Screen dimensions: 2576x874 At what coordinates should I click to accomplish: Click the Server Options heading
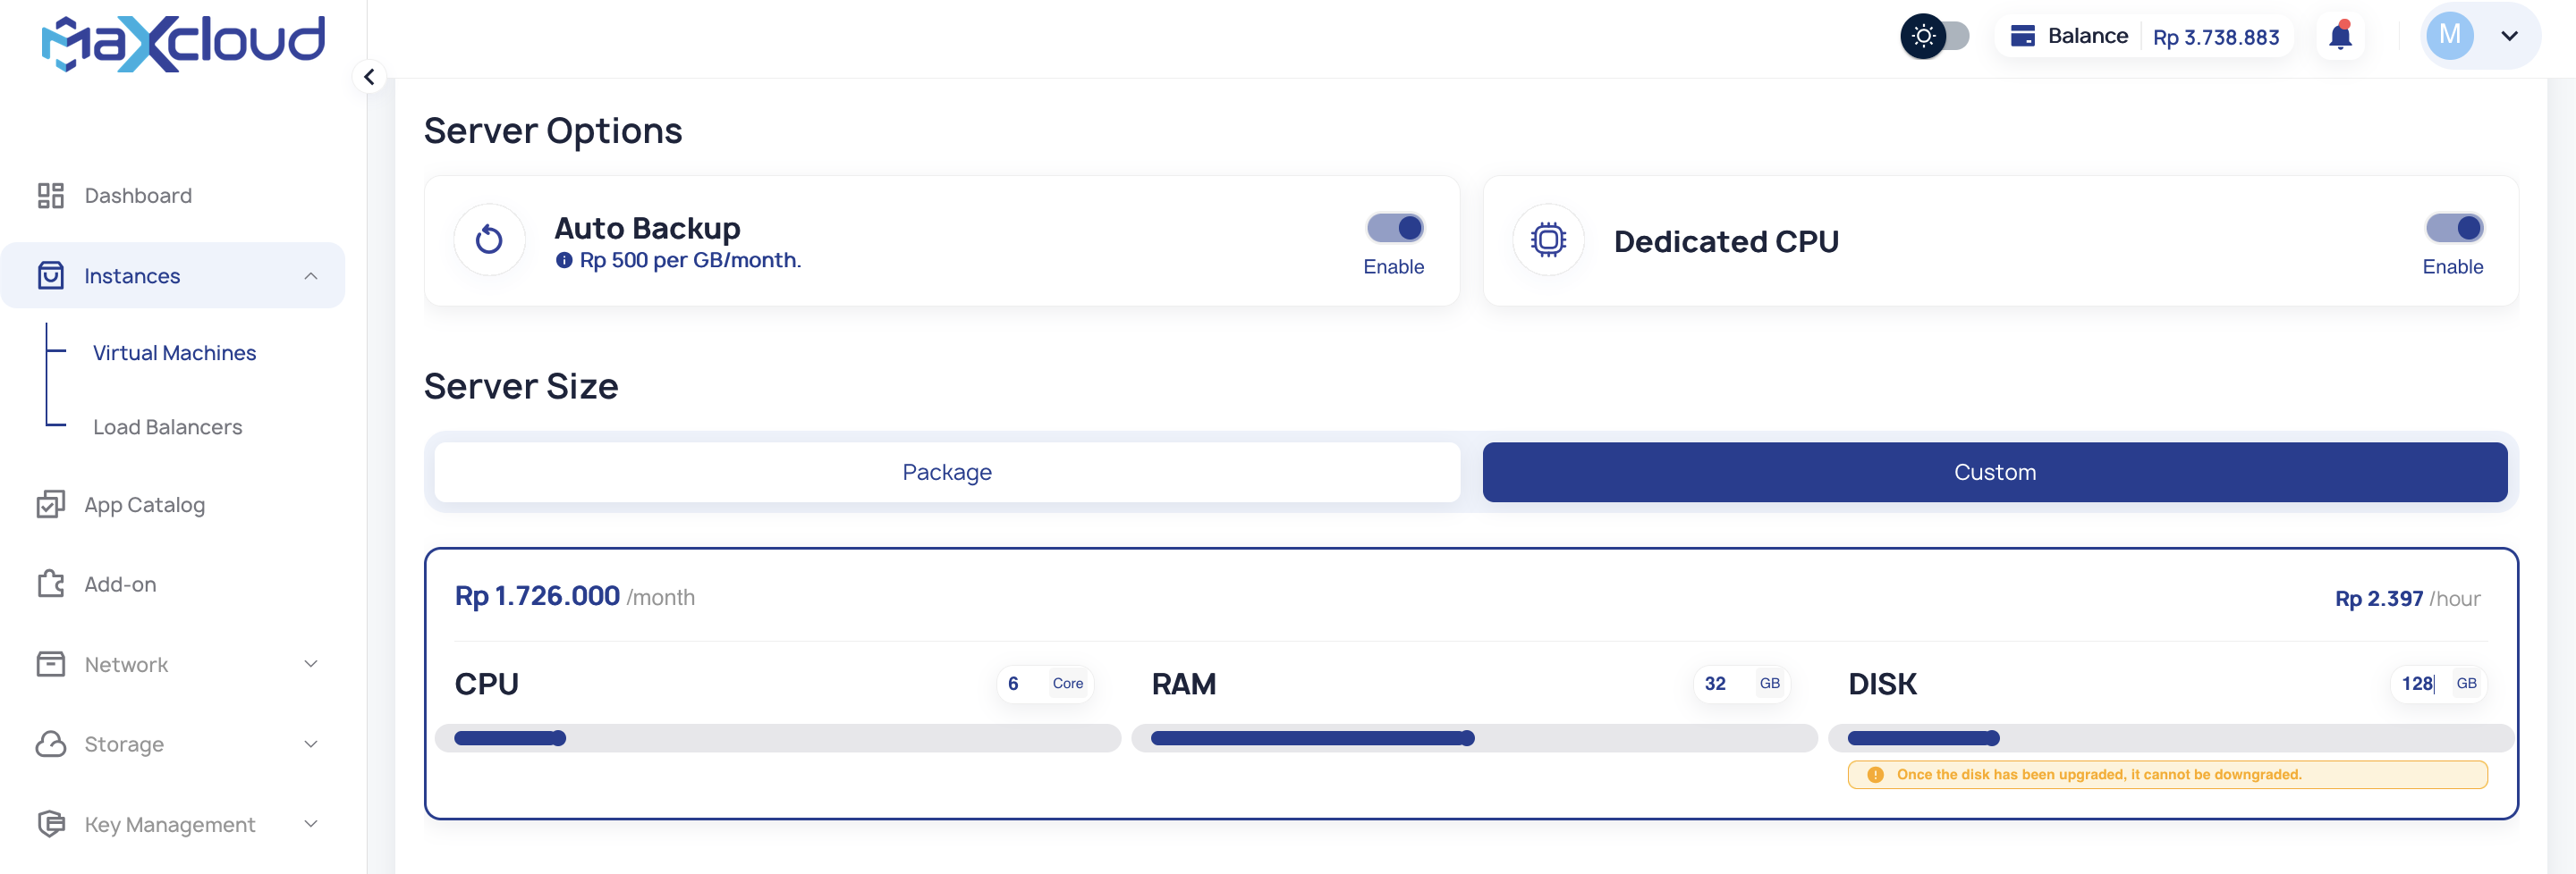tap(553, 130)
